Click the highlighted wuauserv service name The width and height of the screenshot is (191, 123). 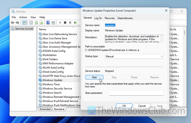pos(110,25)
